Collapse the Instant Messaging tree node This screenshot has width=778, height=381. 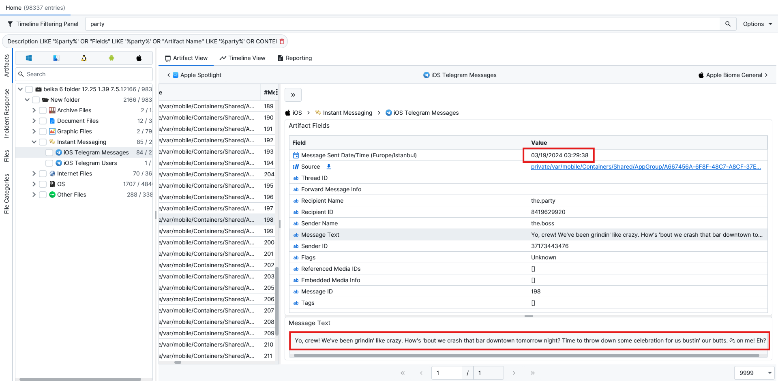pyautogui.click(x=34, y=142)
